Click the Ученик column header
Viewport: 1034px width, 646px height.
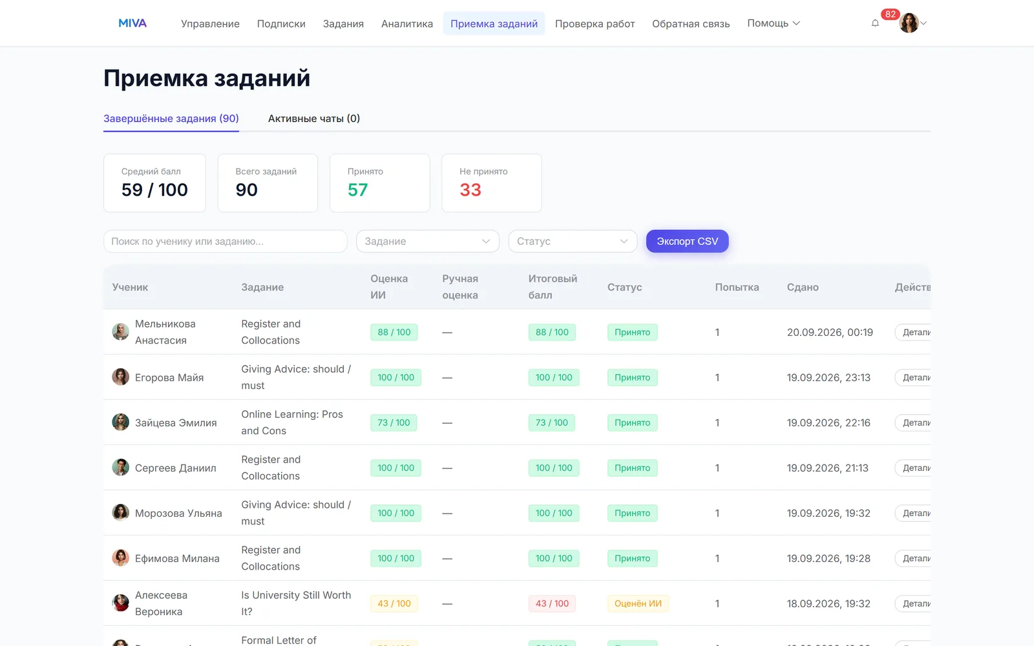(x=130, y=287)
